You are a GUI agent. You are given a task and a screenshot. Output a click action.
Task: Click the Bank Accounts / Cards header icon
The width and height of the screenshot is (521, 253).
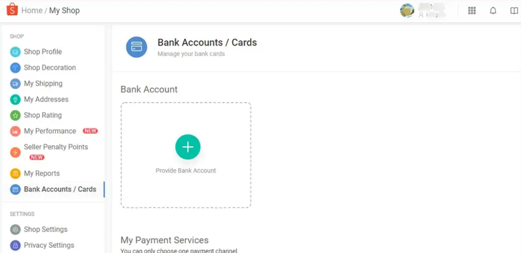[136, 47]
